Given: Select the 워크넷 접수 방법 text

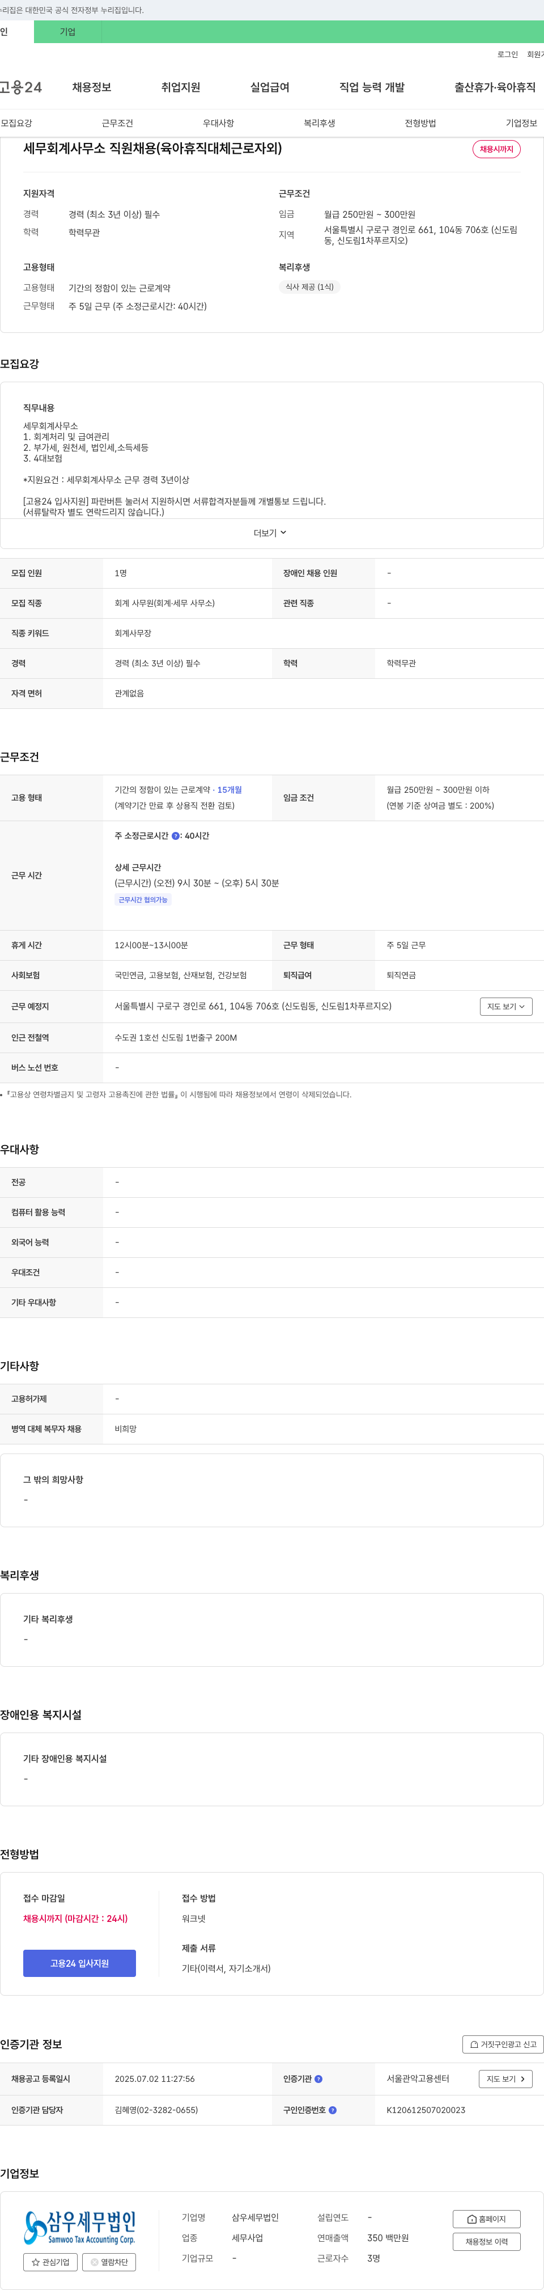Looking at the screenshot, I should click(x=194, y=1919).
